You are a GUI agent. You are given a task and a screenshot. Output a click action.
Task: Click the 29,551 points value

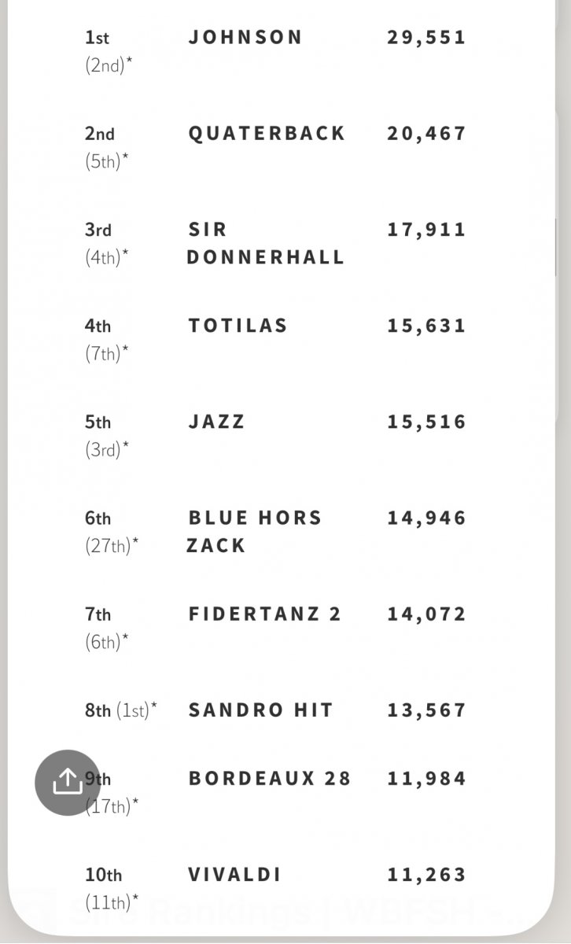tap(426, 37)
